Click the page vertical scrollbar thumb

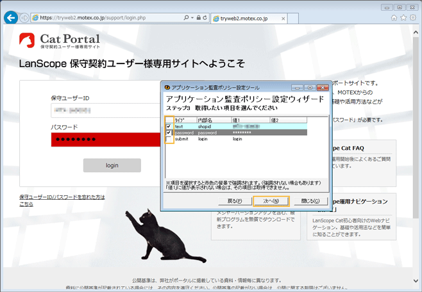pyautogui.click(x=416, y=127)
